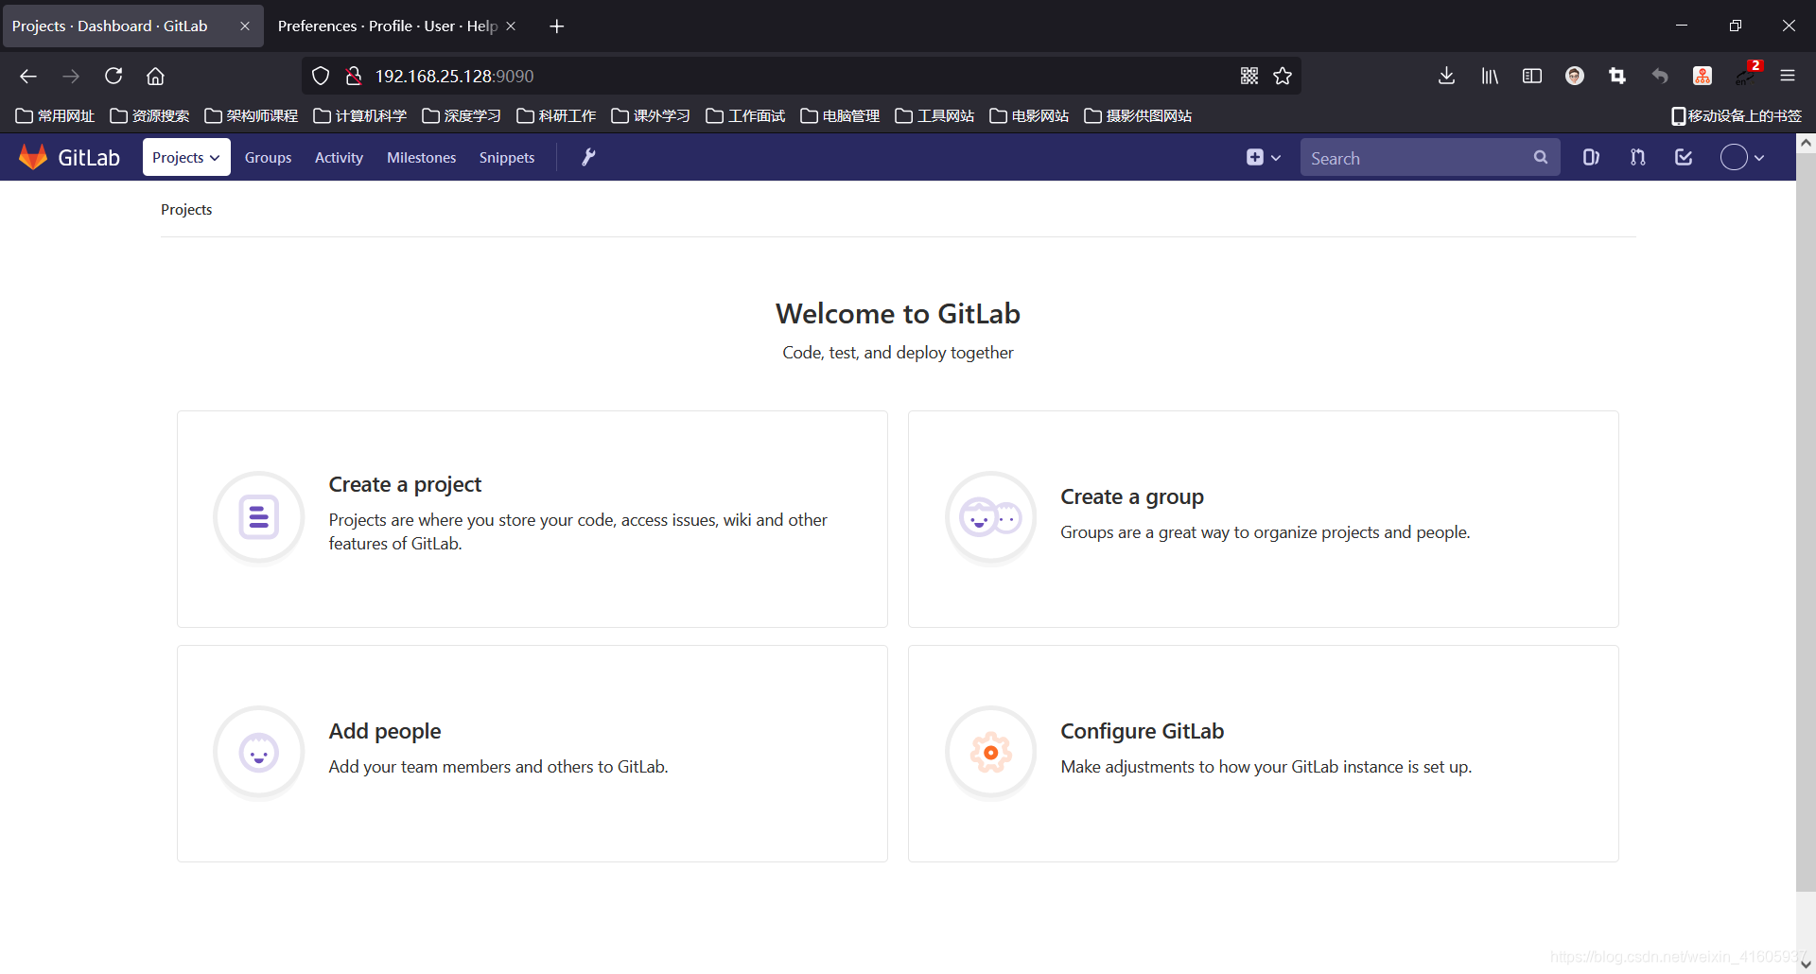Click the Add people card
Viewport: 1816px width, 974px height.
pyautogui.click(x=533, y=754)
